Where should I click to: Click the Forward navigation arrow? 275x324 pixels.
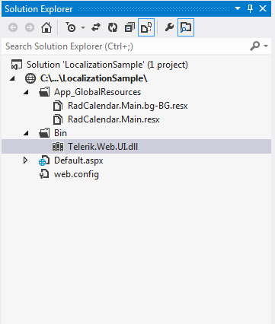click(30, 27)
